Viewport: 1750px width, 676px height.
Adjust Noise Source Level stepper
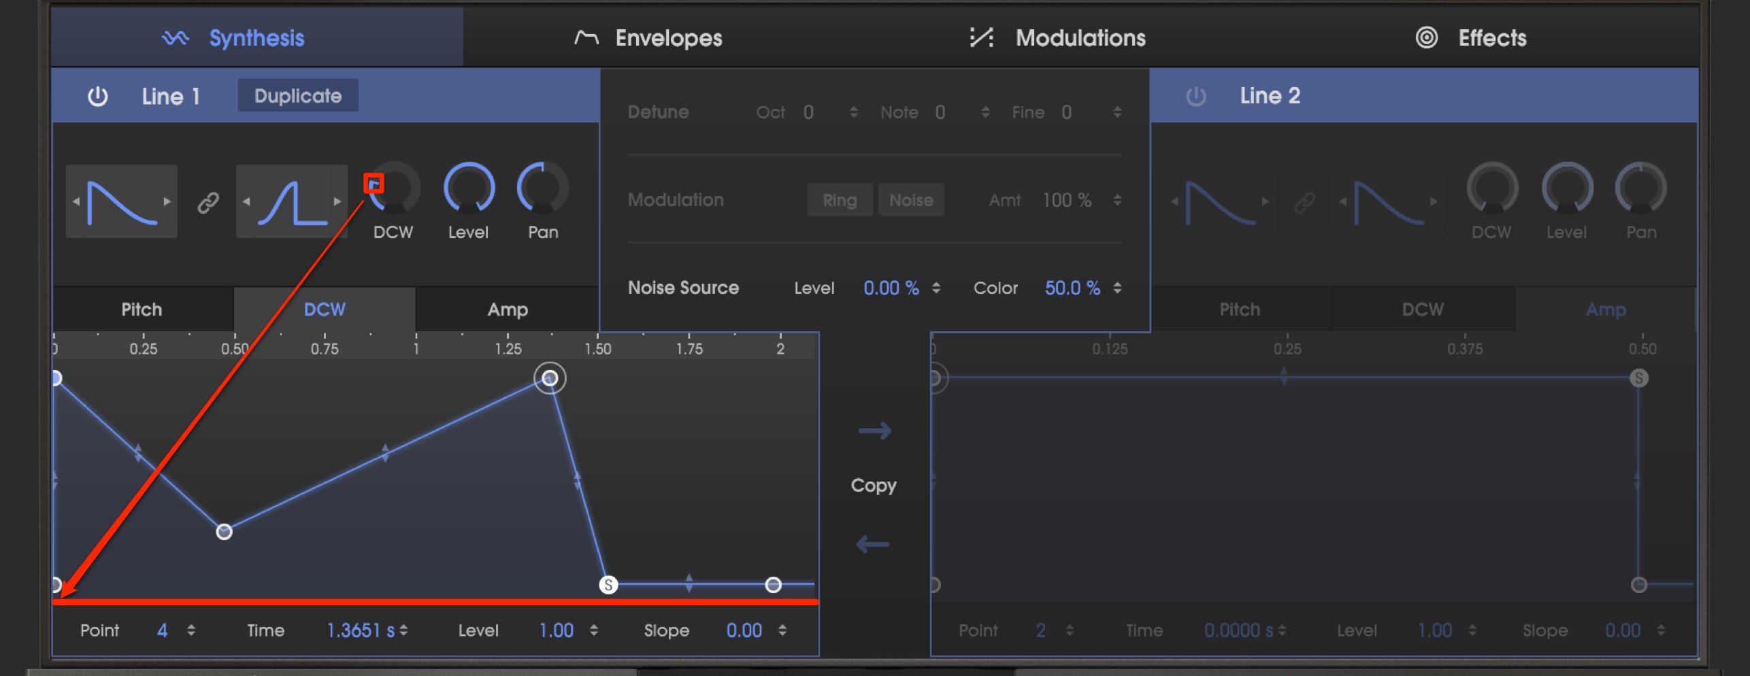[936, 288]
